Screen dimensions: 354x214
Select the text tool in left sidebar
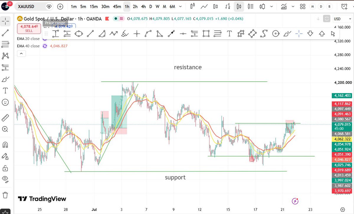[x=5, y=91]
